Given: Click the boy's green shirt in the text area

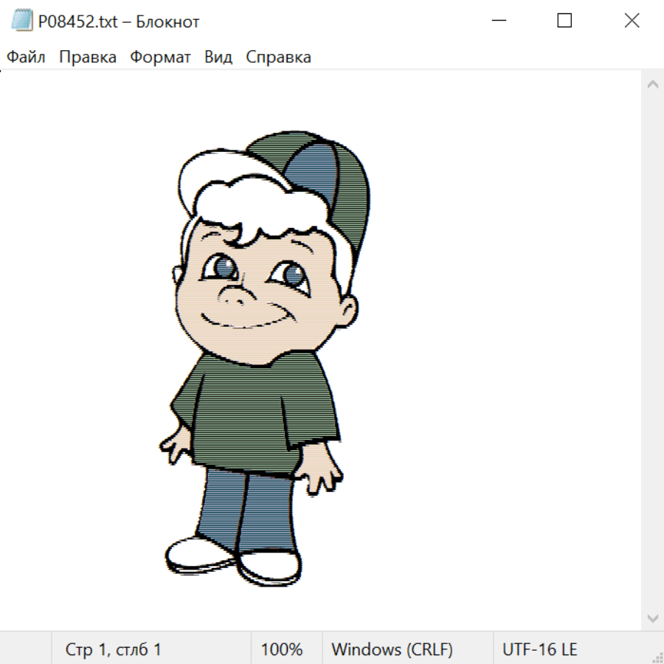Looking at the screenshot, I should point(251,413).
